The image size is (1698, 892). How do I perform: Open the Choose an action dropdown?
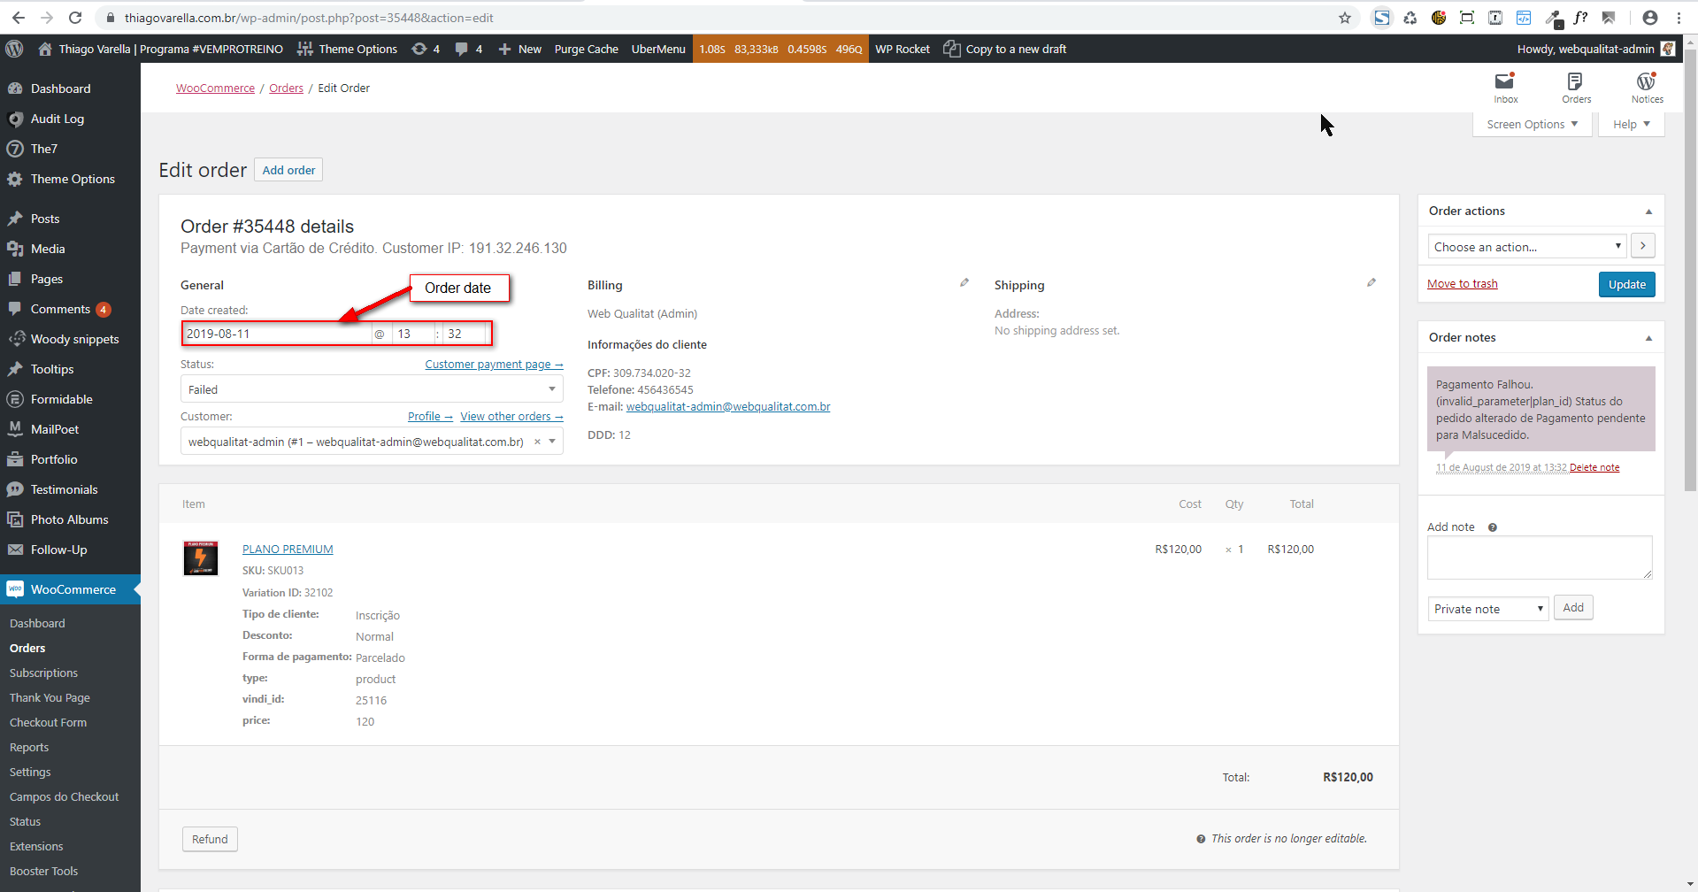(1527, 246)
